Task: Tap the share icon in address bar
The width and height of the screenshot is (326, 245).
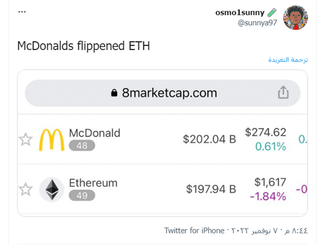Action: tap(283, 93)
